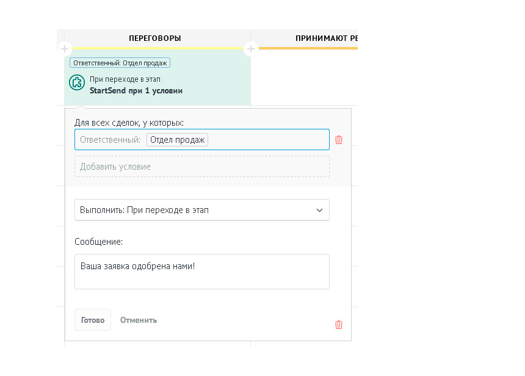Click the Отменить link
This screenshot has height=376, width=525.
click(x=139, y=320)
